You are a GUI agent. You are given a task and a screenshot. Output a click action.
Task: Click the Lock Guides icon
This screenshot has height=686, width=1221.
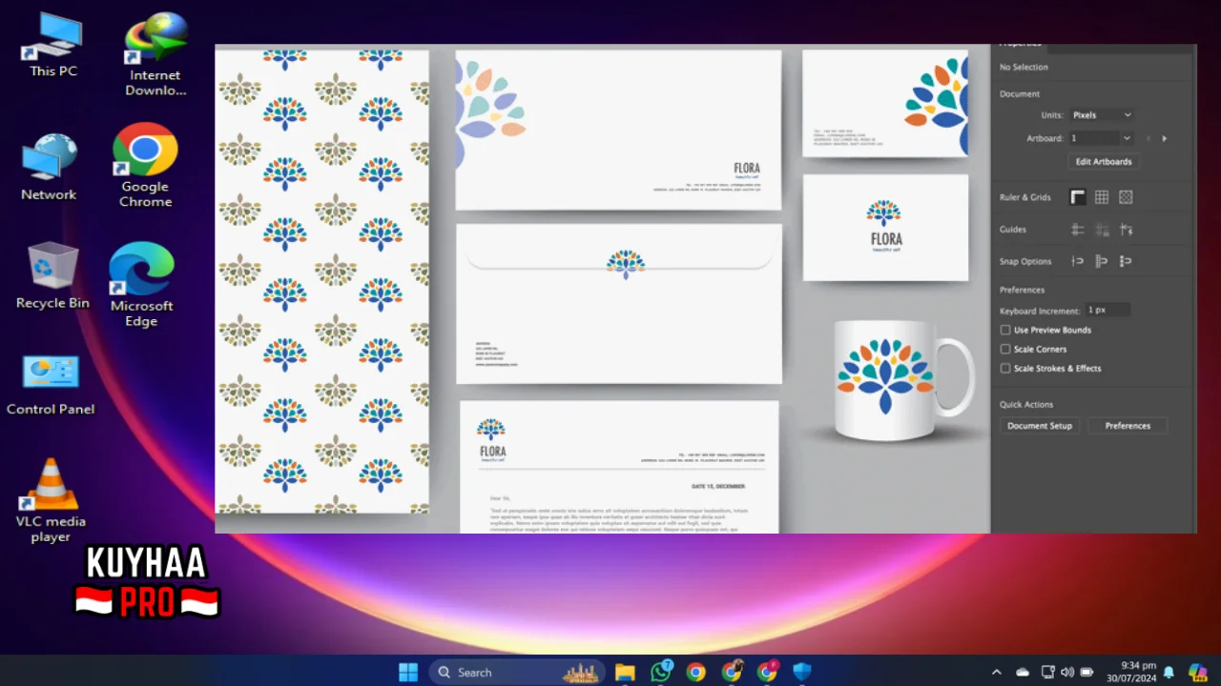coord(1102,230)
